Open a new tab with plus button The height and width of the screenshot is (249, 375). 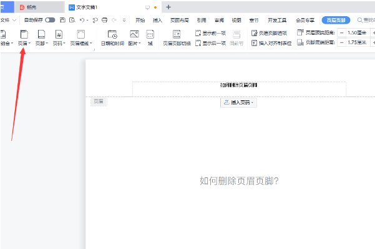click(x=168, y=7)
